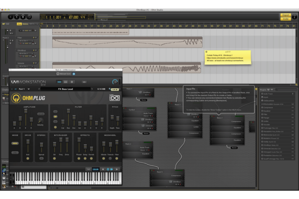Screen dimensions: 299x199
Task: Select the previous preset with the left arrow
Action: tap(39, 89)
